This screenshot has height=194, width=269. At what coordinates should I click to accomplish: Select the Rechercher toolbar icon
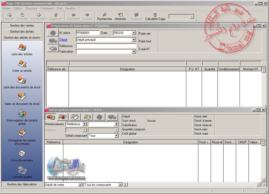(104, 16)
